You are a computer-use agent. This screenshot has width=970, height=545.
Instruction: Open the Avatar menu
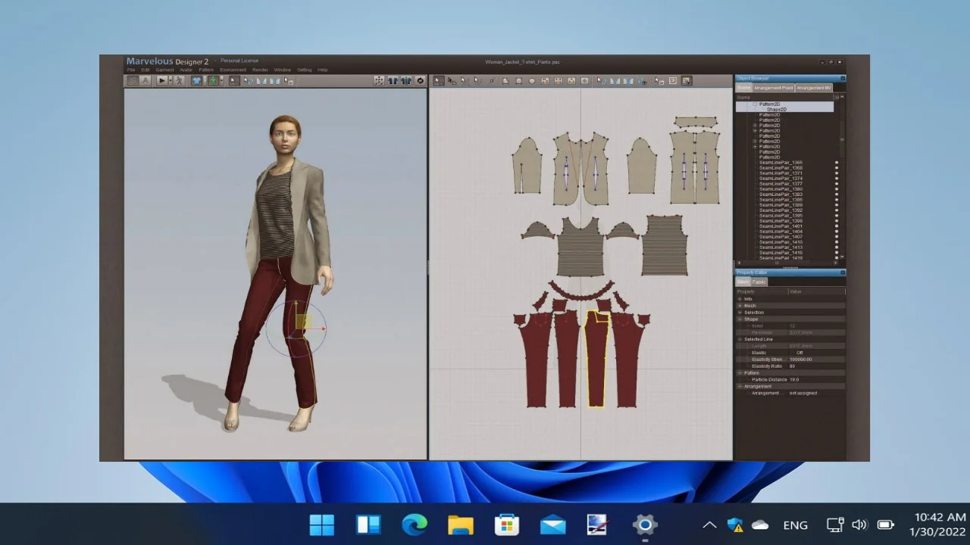point(186,70)
